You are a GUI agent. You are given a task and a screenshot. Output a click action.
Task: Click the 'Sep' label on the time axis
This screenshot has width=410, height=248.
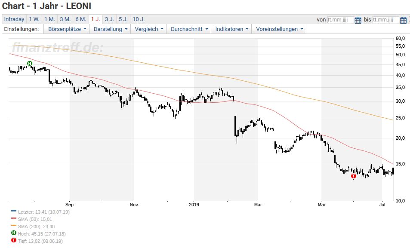70,205
